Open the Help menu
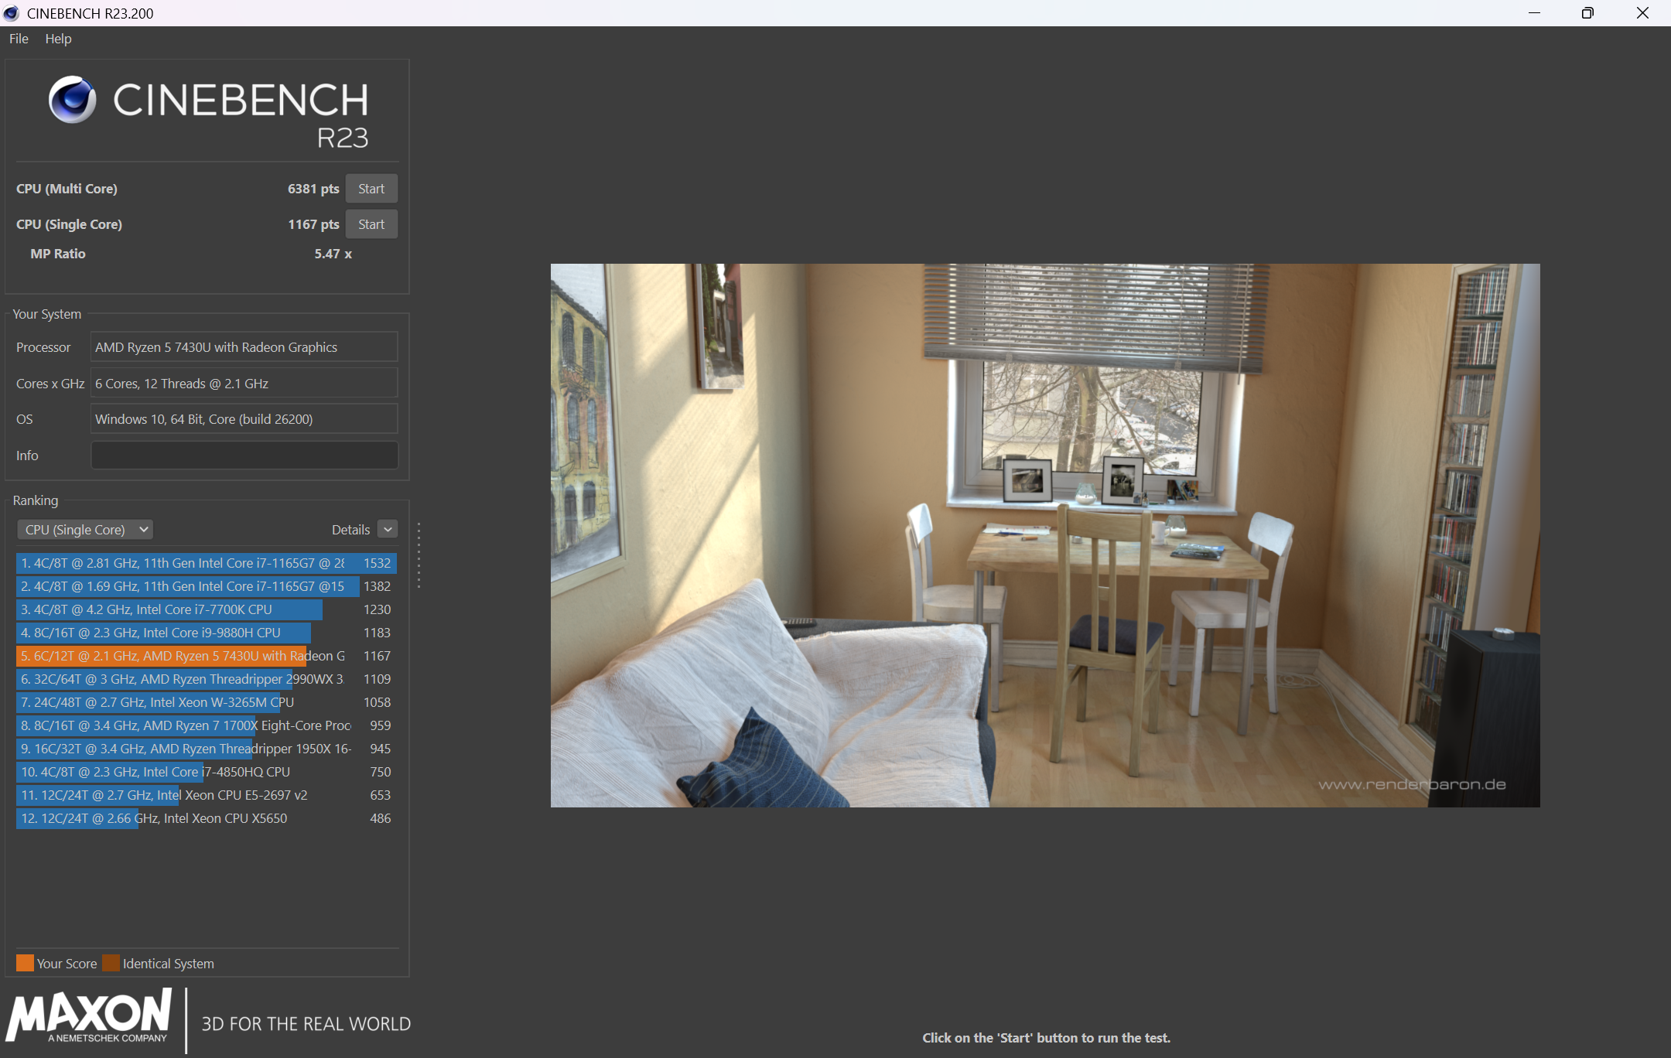This screenshot has width=1671, height=1058. 58,39
